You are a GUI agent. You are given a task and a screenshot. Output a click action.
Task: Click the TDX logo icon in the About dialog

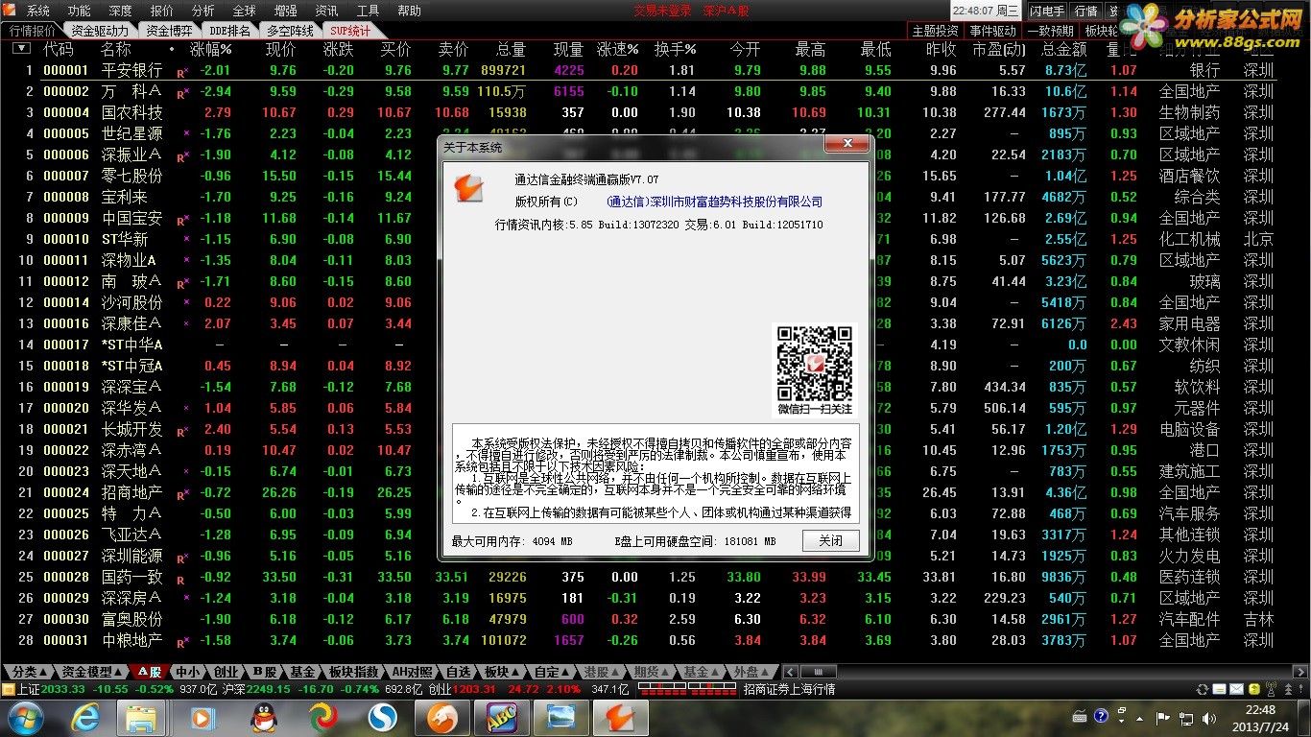[x=467, y=187]
